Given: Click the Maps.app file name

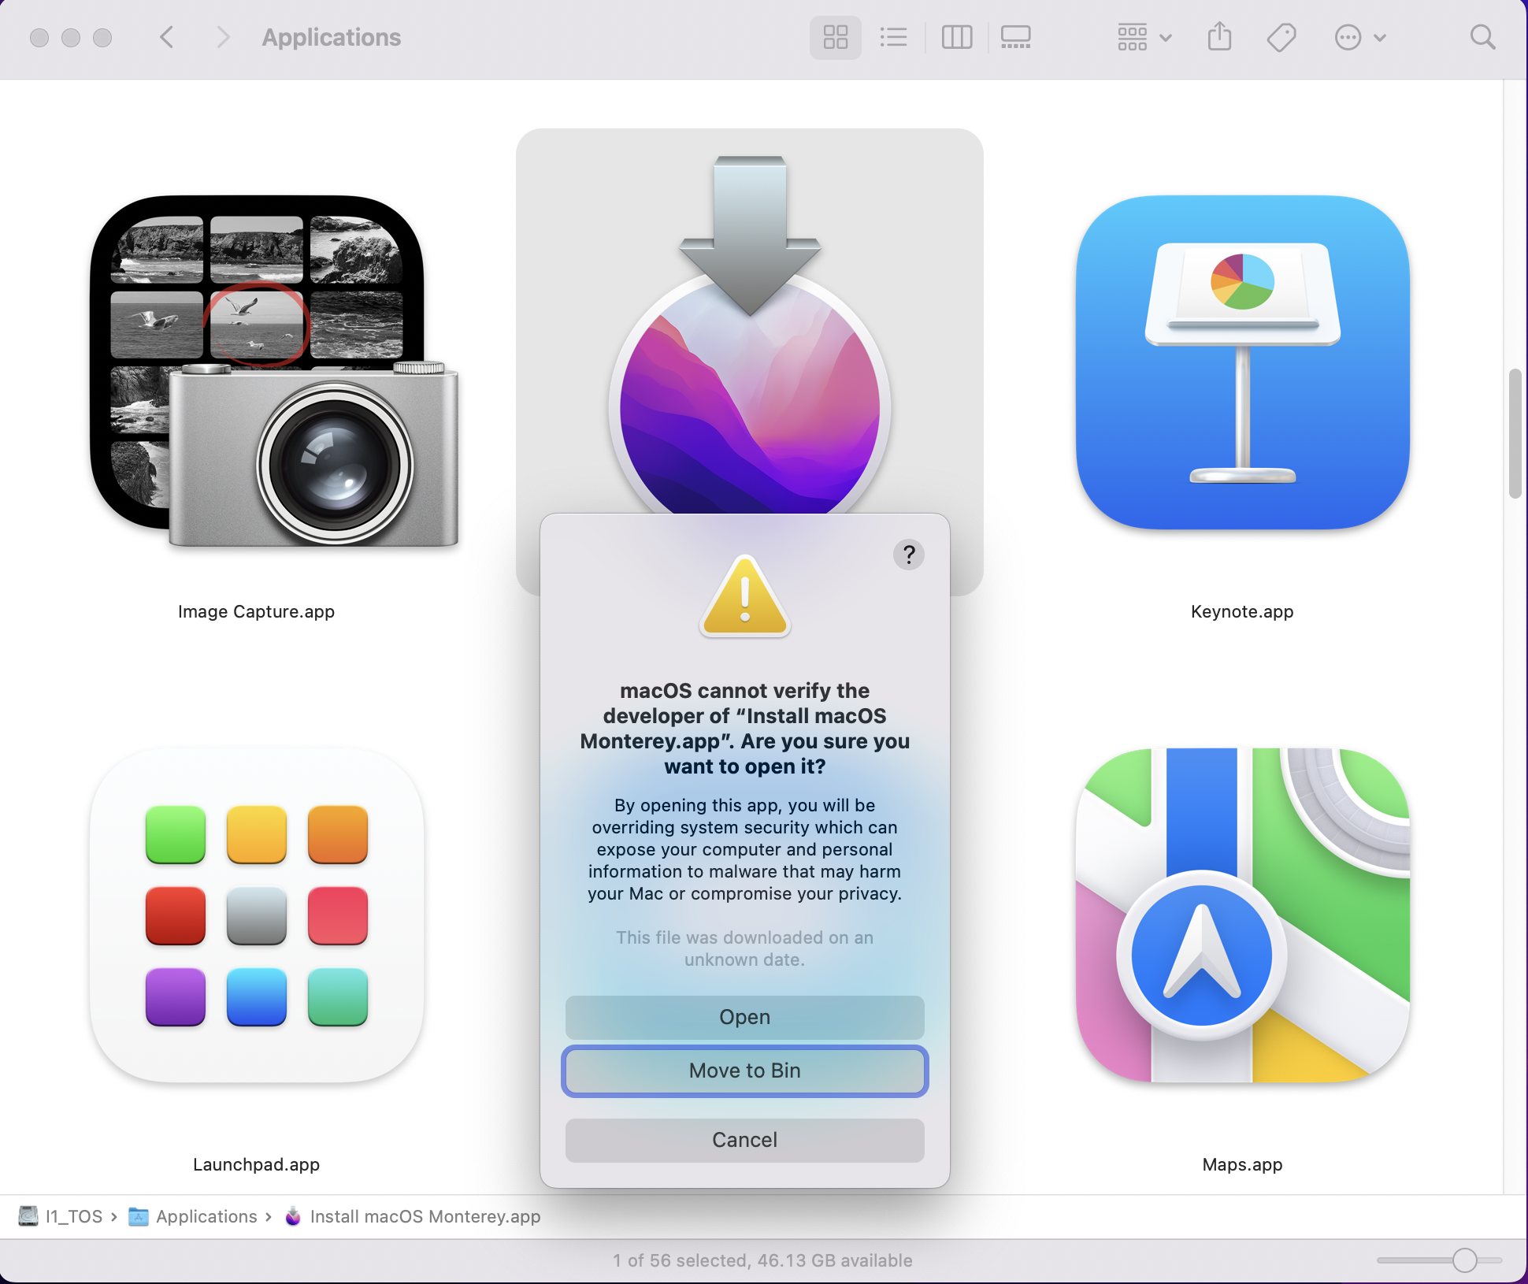Looking at the screenshot, I should 1242,1164.
